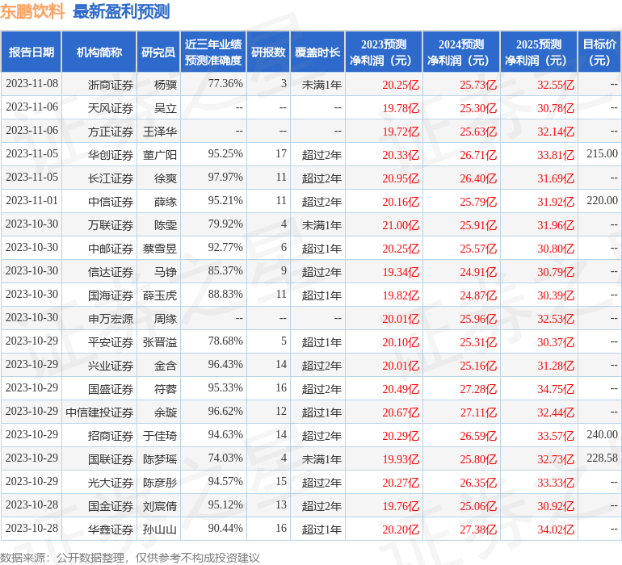
Task: Click the 中信建投证券 institution cell
Action: (x=99, y=412)
